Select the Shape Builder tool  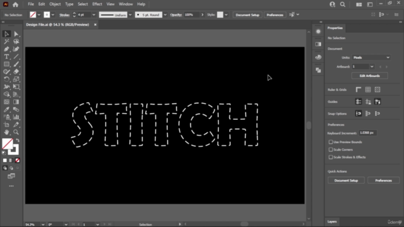(6, 94)
